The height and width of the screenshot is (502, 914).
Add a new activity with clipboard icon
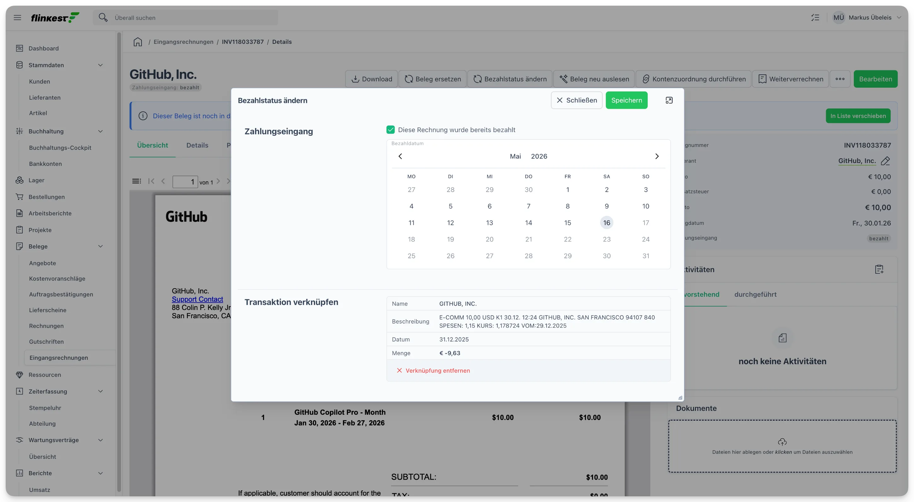click(x=879, y=270)
